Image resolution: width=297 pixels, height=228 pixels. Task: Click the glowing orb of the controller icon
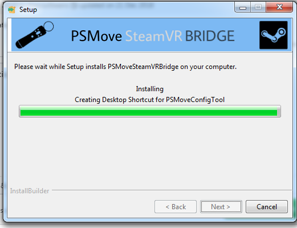point(48,26)
